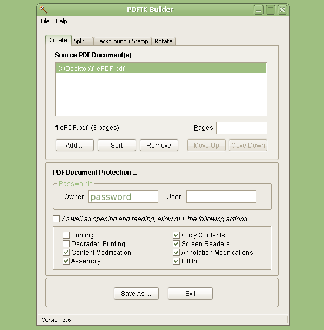Click the User password field
This screenshot has width=324, height=330.
pyautogui.click(x=221, y=197)
